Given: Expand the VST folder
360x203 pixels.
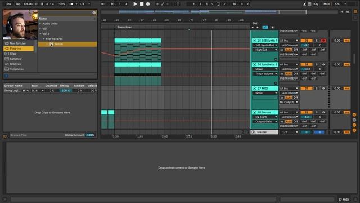Looking at the screenshot, I should pyautogui.click(x=40, y=29).
